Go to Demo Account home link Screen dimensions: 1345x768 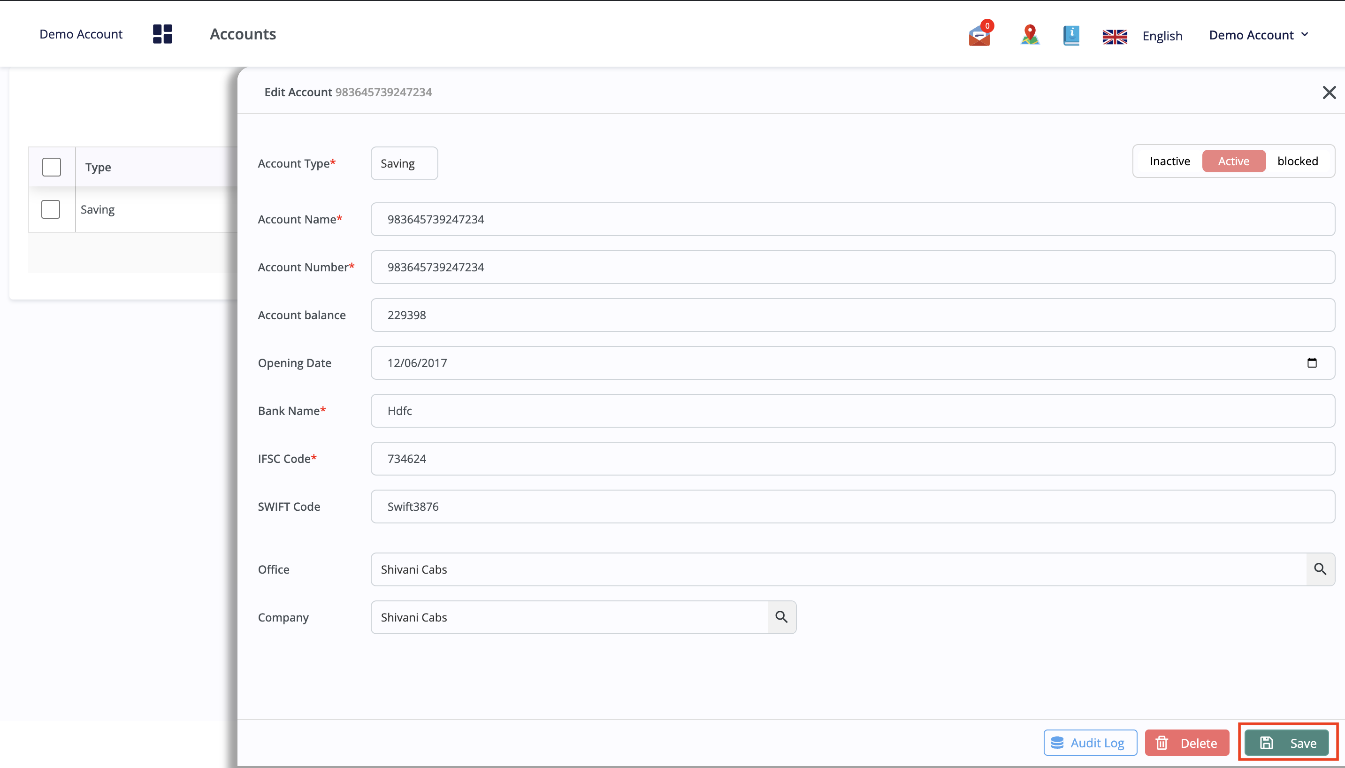[x=81, y=34]
